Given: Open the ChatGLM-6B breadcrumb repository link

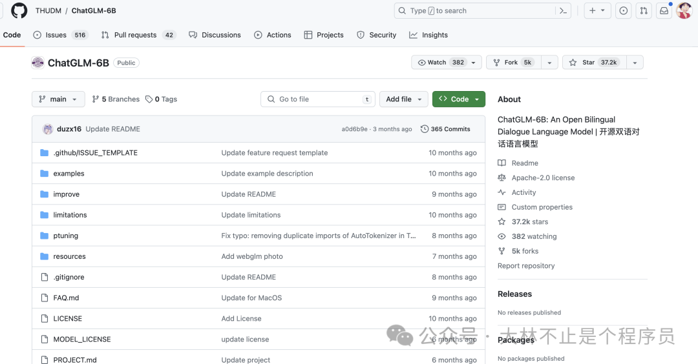Looking at the screenshot, I should tap(94, 11).
